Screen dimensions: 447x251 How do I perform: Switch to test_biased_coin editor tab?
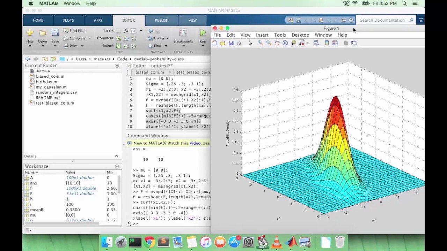193,72
